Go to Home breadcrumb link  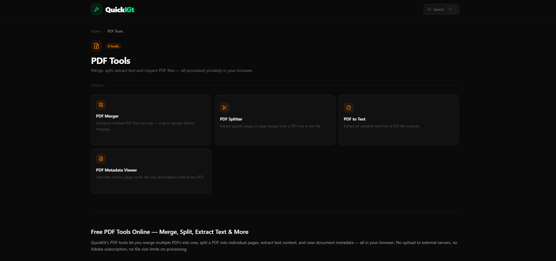point(96,31)
